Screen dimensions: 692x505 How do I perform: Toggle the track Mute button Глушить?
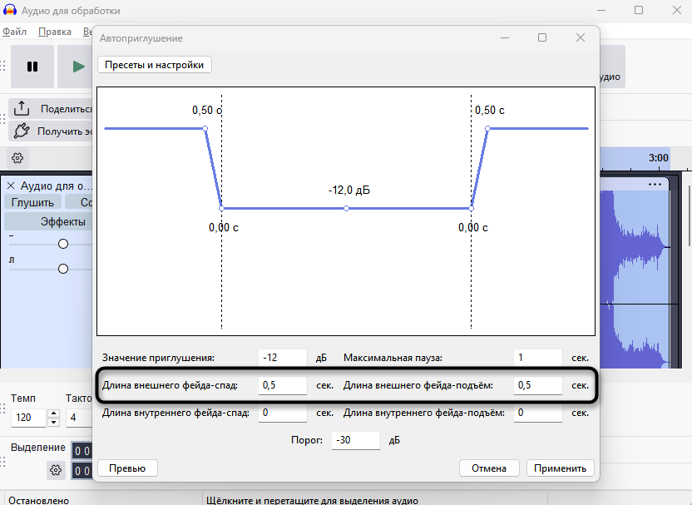(32, 202)
